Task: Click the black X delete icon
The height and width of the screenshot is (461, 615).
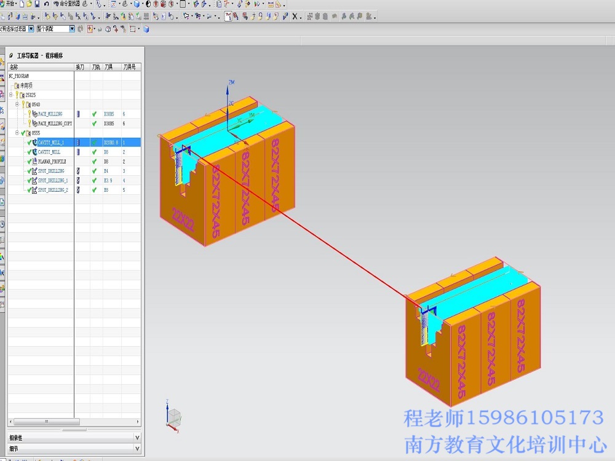Action: (295, 17)
